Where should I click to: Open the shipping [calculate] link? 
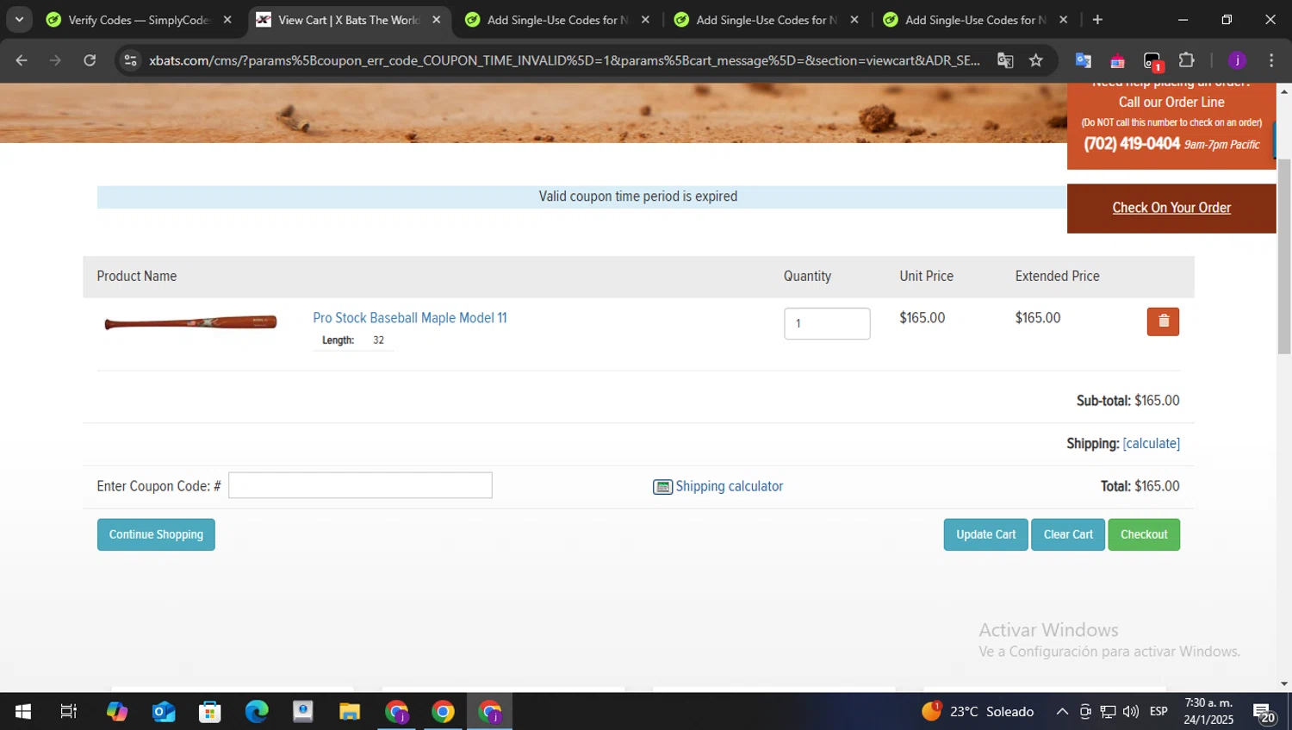[1151, 443]
